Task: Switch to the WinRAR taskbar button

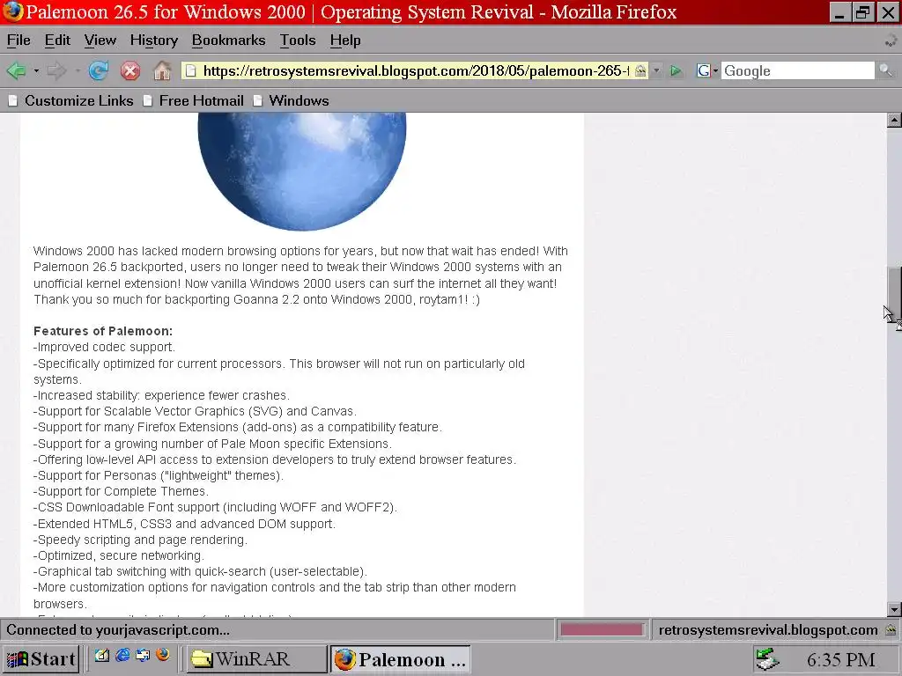Action: coord(256,658)
